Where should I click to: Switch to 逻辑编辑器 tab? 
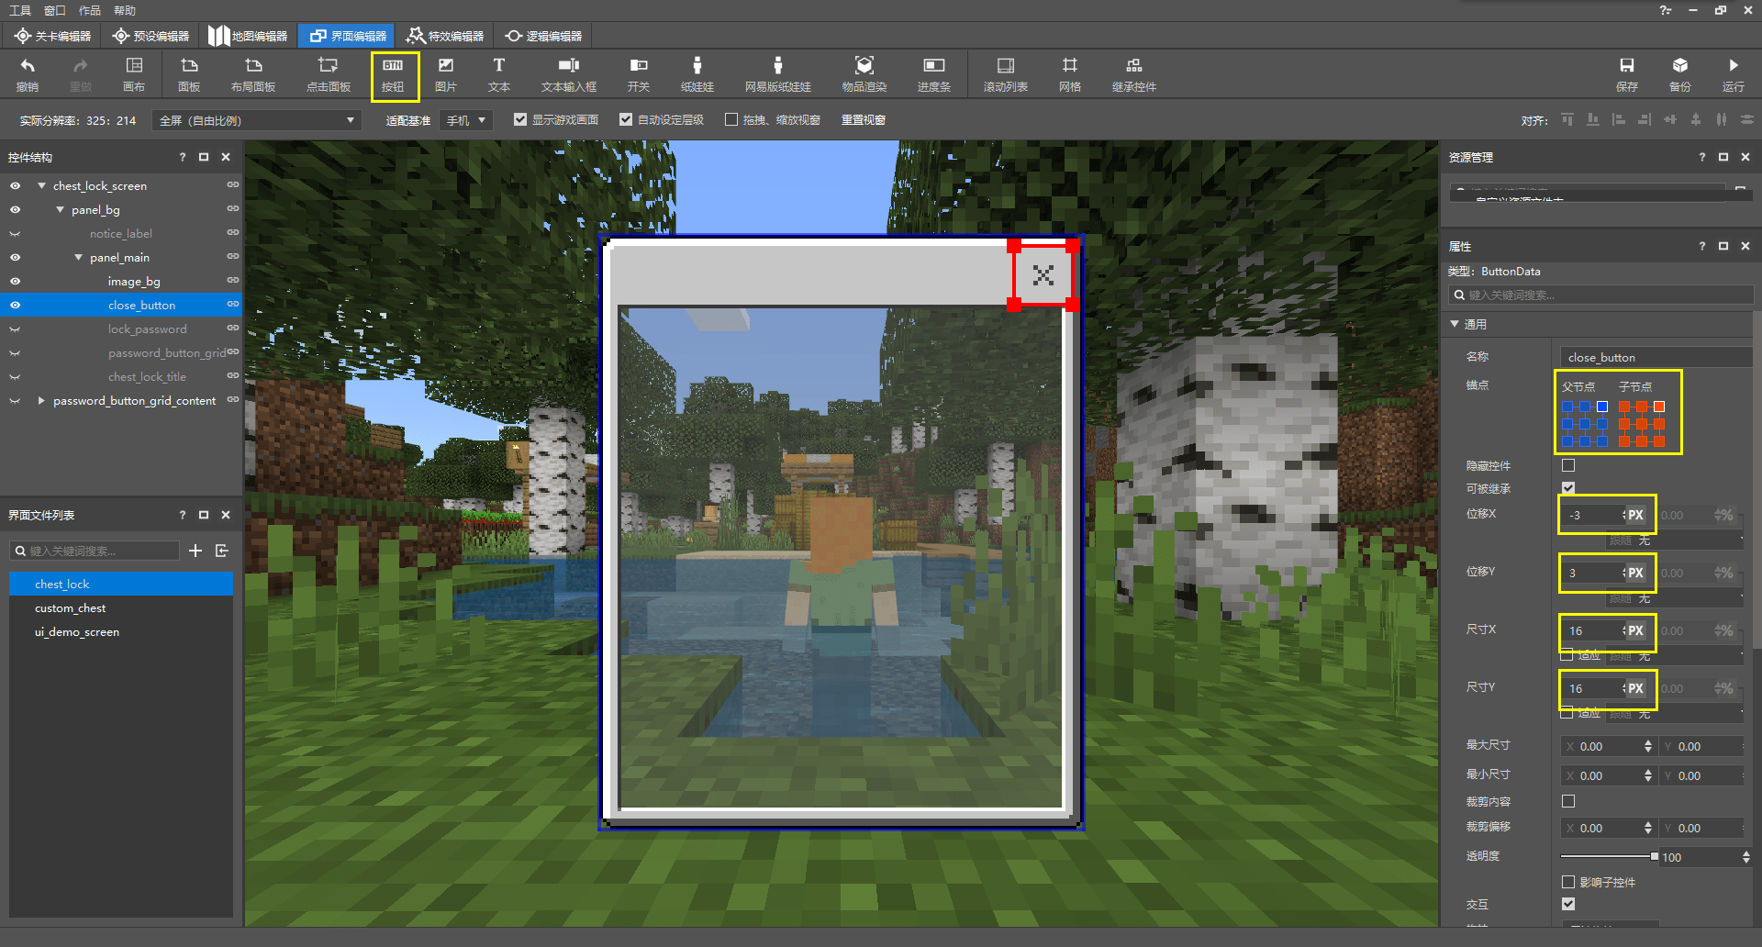coord(543,36)
